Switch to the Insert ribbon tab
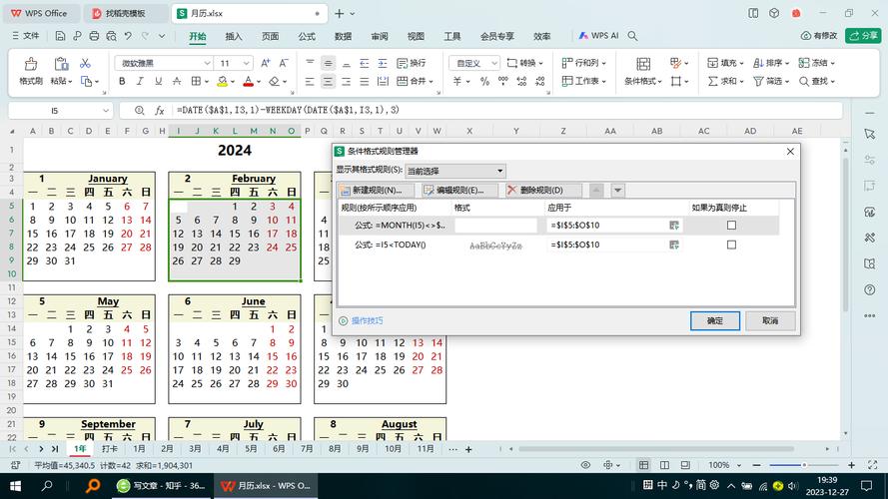The height and width of the screenshot is (499, 888). pos(234,36)
